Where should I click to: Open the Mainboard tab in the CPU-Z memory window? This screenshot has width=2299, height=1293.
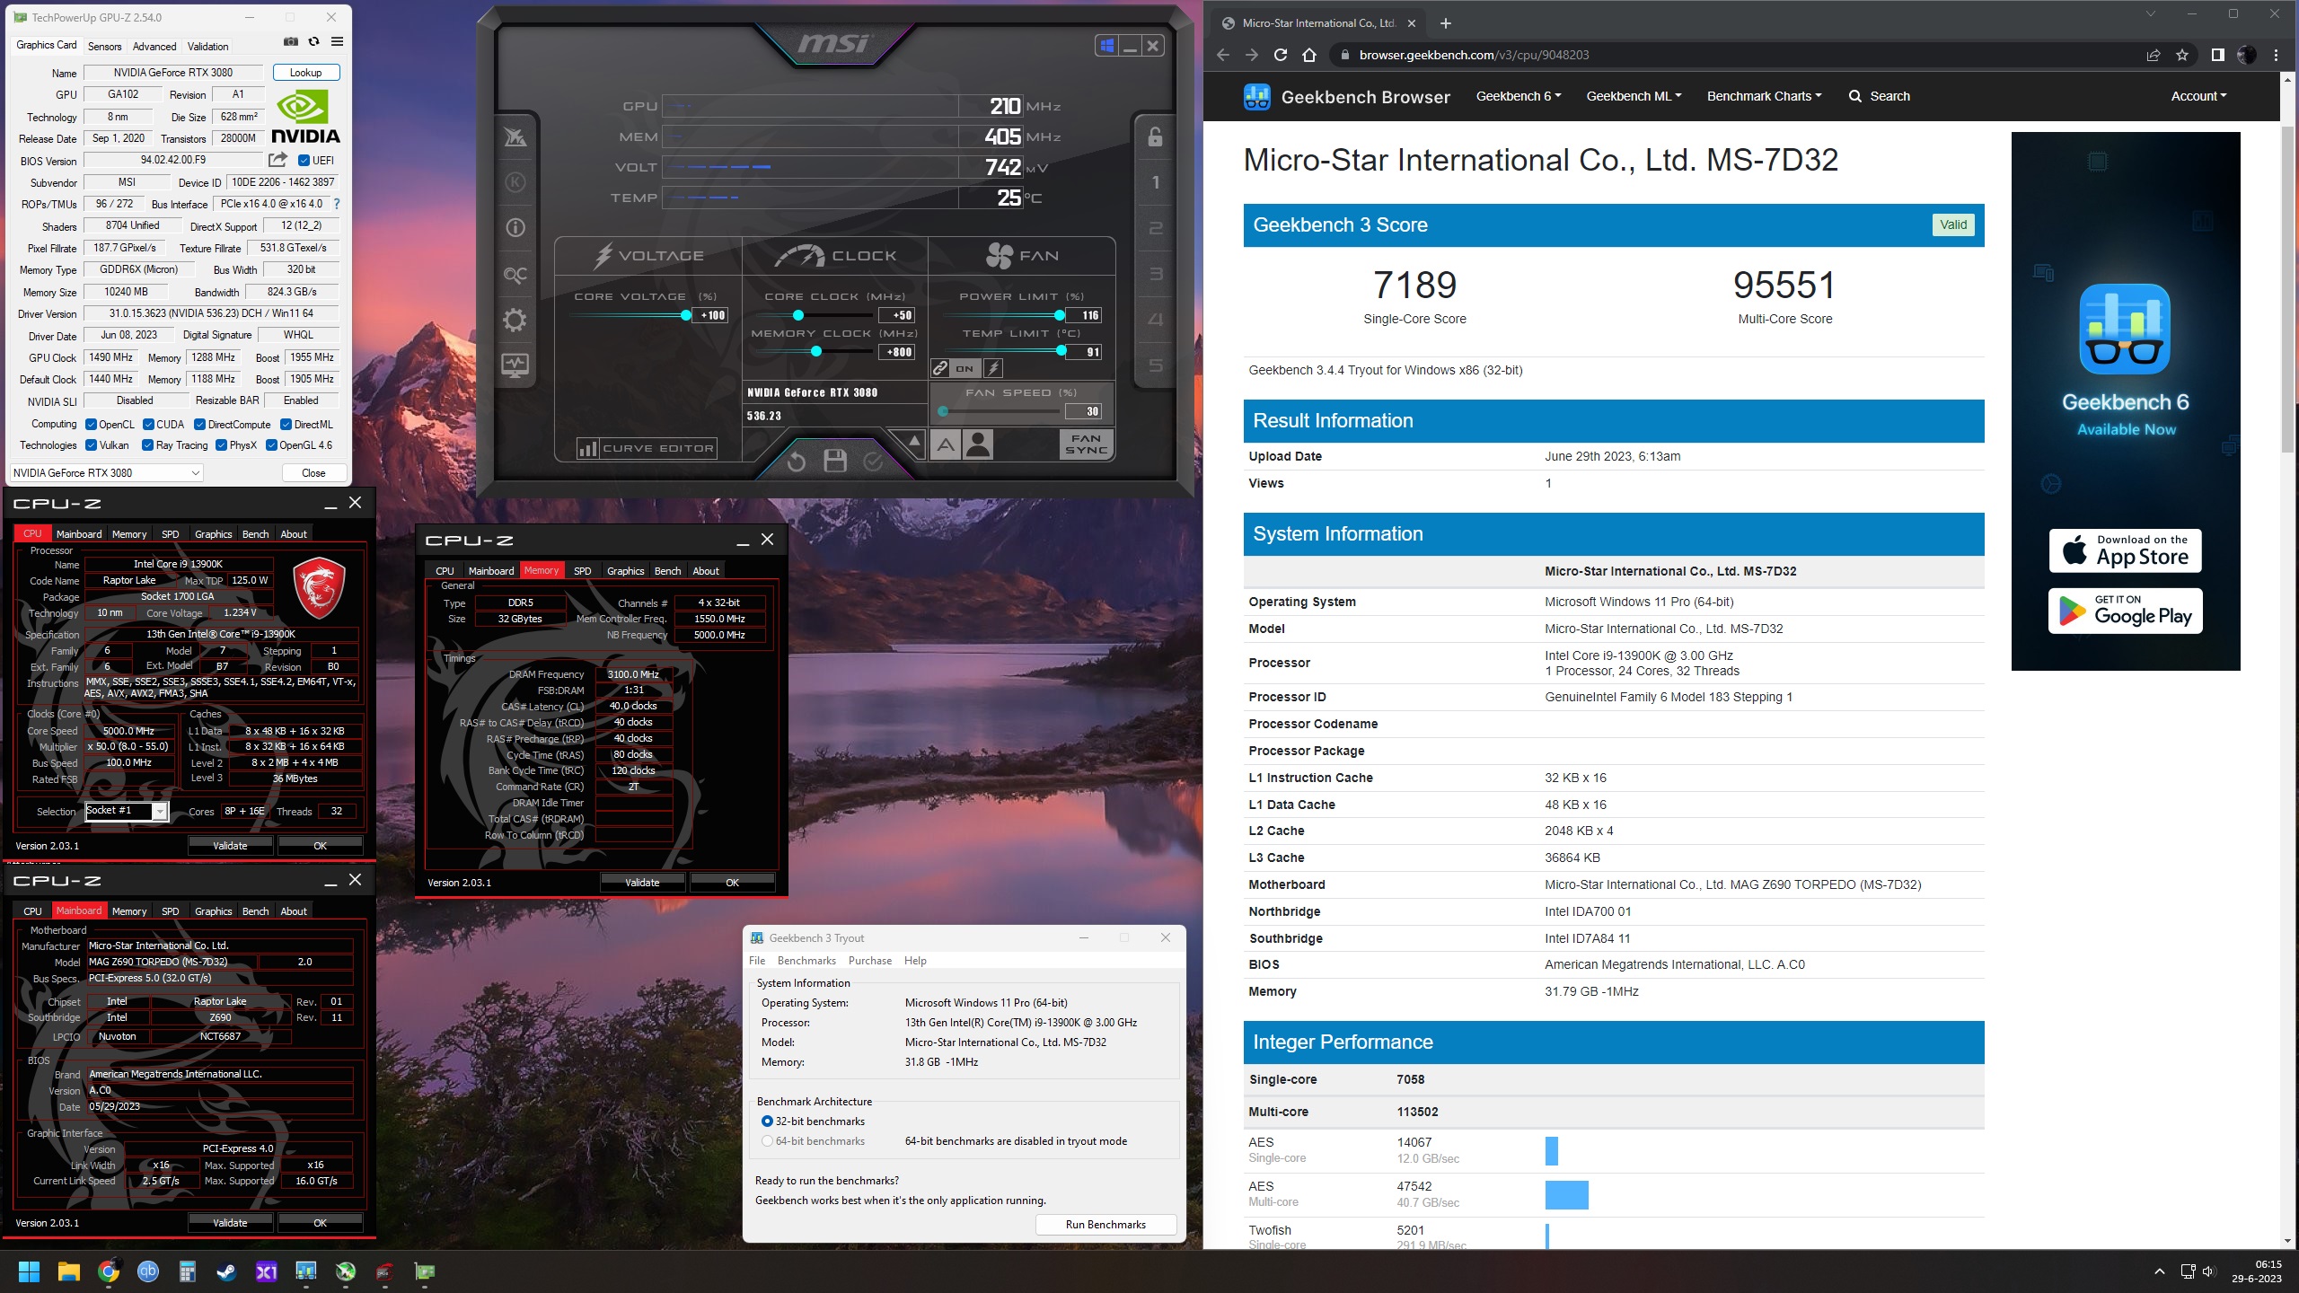491,571
